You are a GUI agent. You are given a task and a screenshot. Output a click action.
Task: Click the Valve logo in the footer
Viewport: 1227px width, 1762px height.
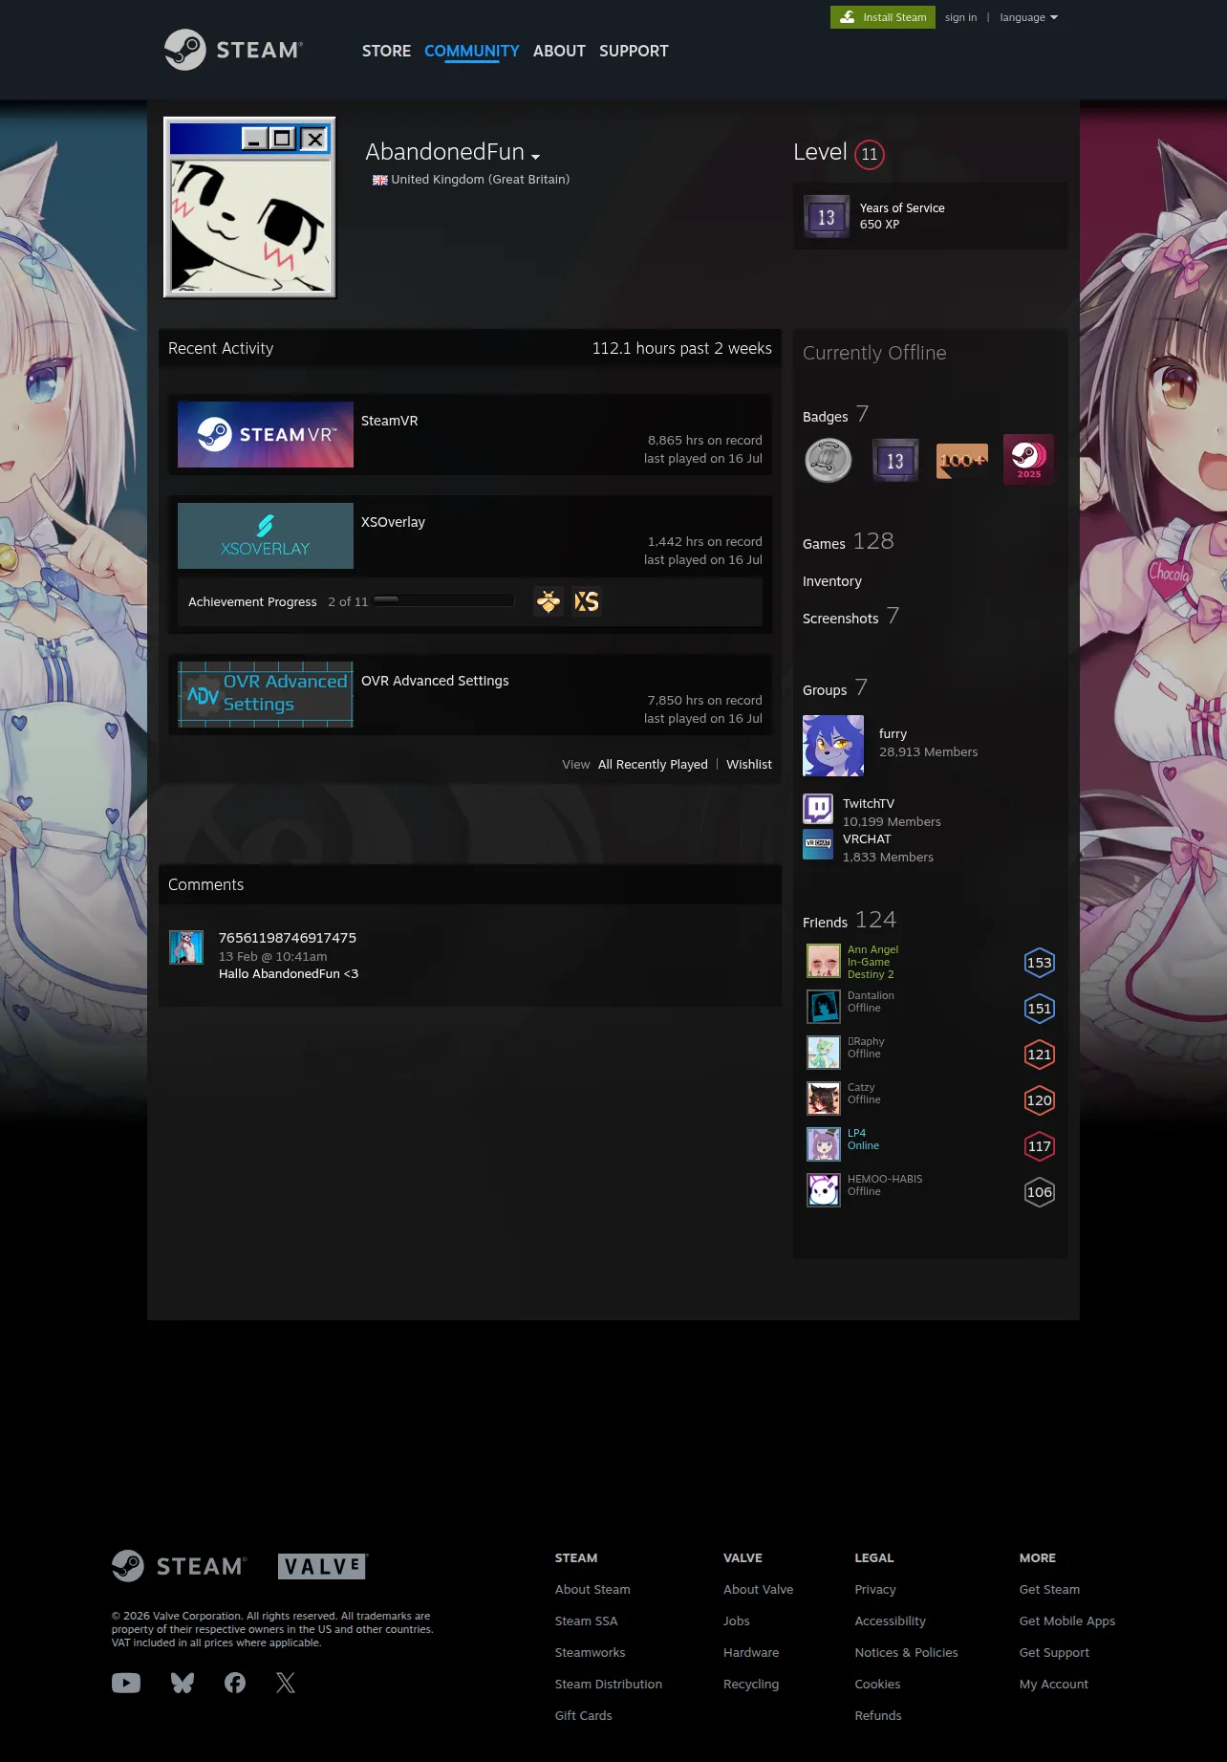point(323,1566)
